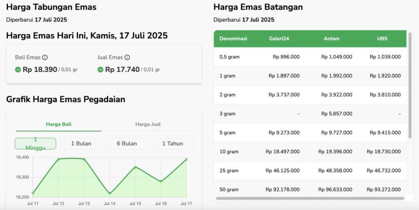Click green arrow icon next to Rp 18.390

(x=18, y=70)
